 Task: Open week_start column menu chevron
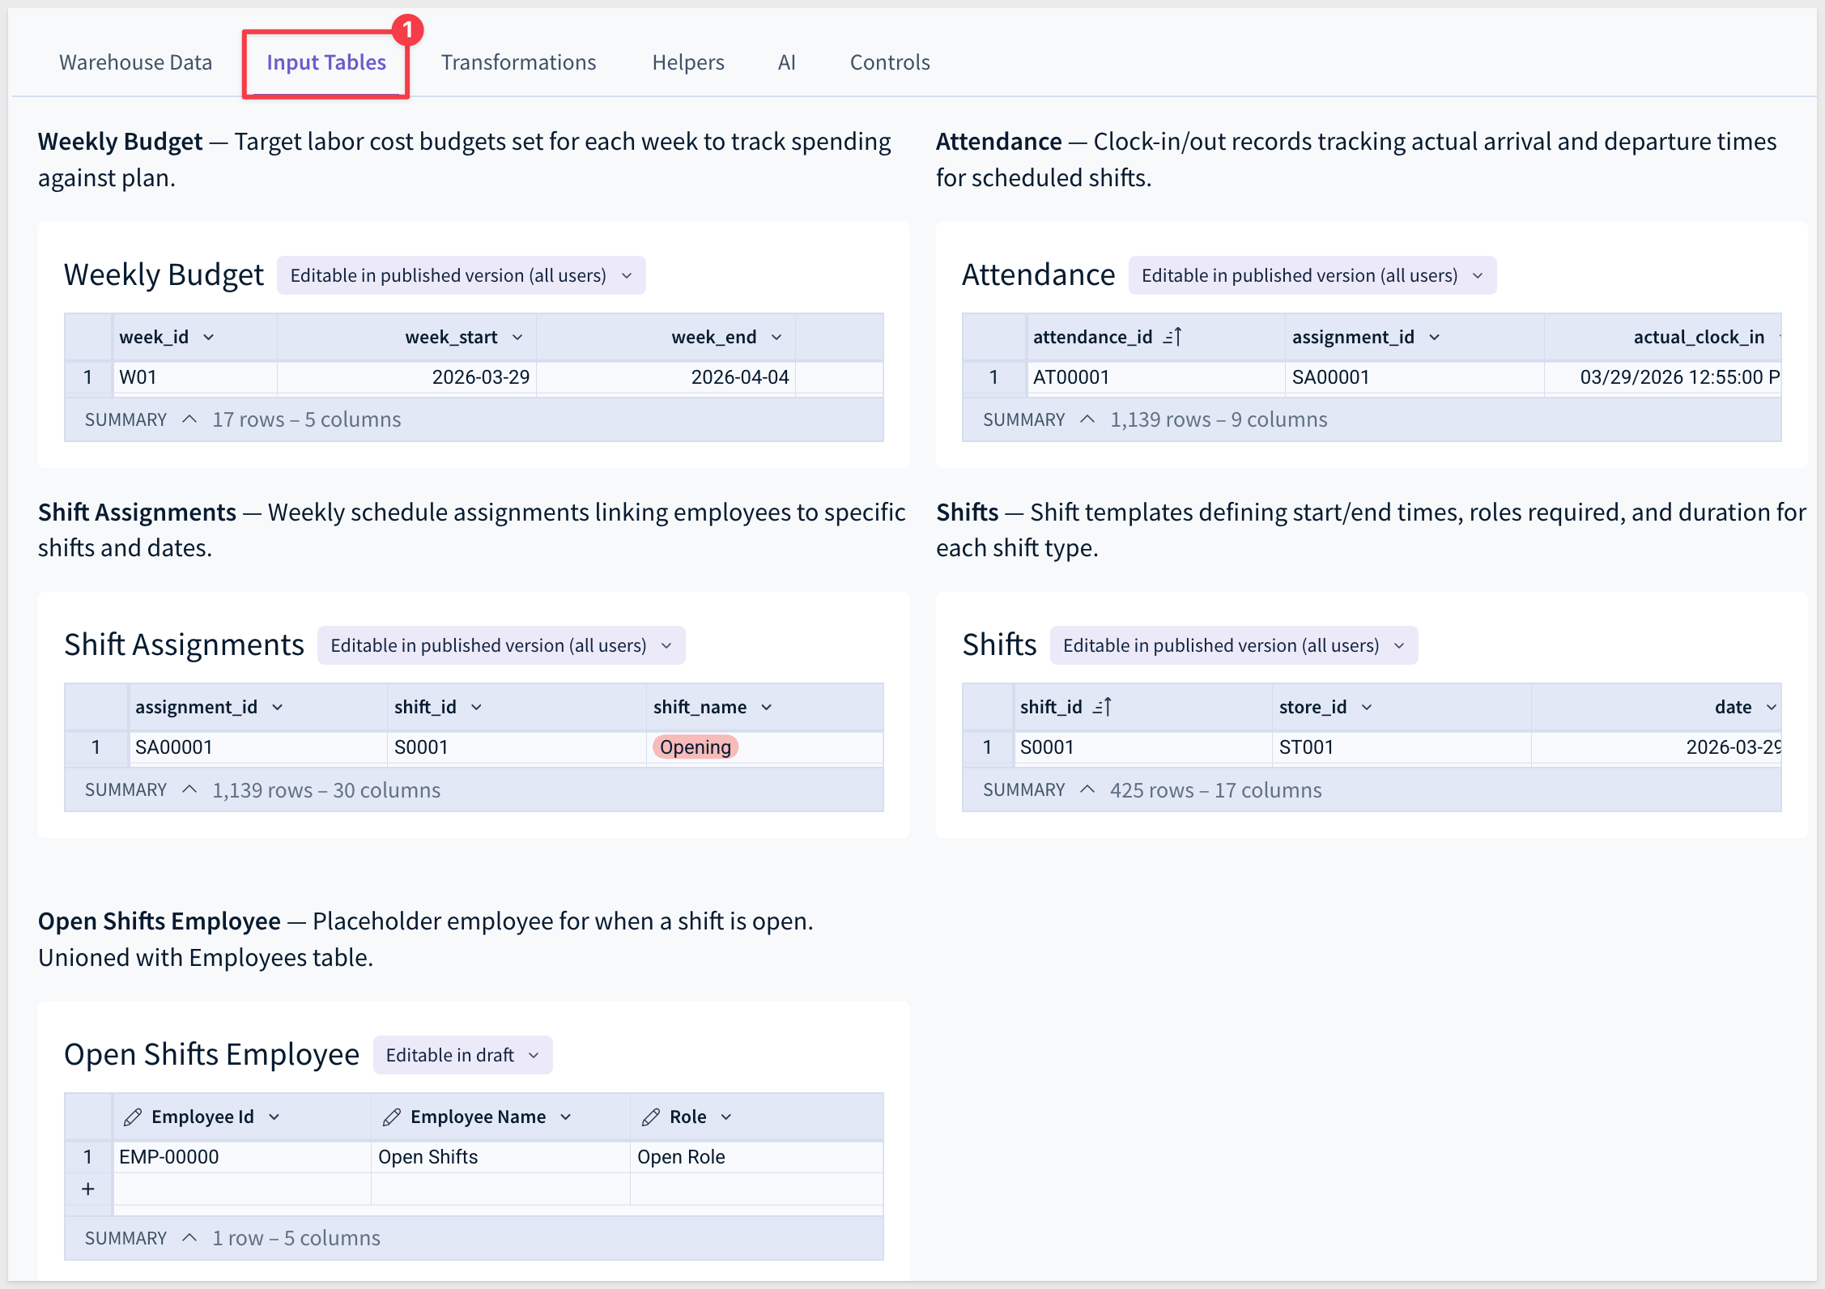[517, 337]
